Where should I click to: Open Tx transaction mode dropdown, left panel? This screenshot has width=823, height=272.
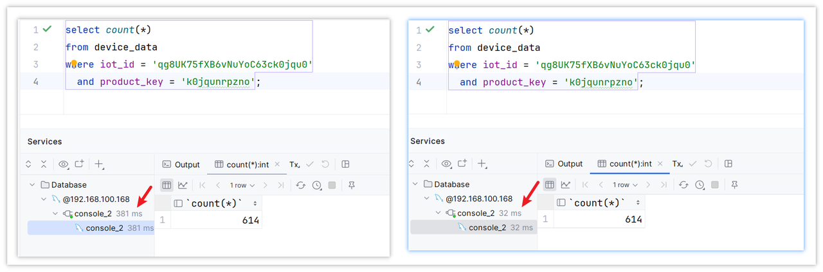295,165
